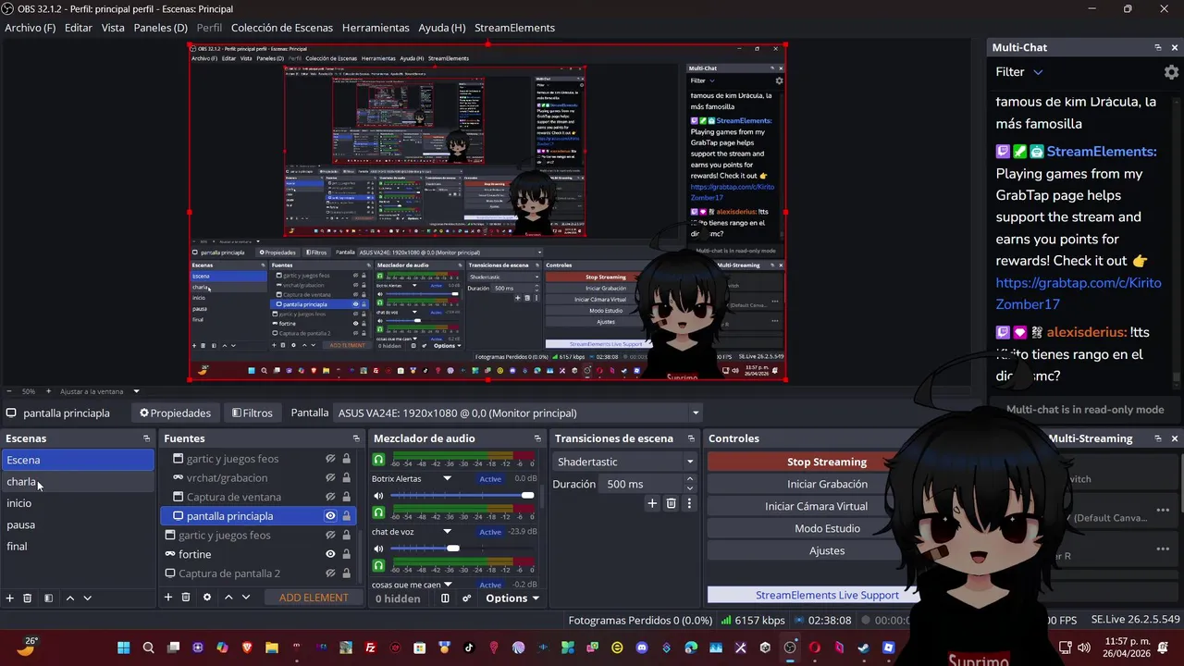Adjust Botrix Alertas volume slider

tap(462, 496)
